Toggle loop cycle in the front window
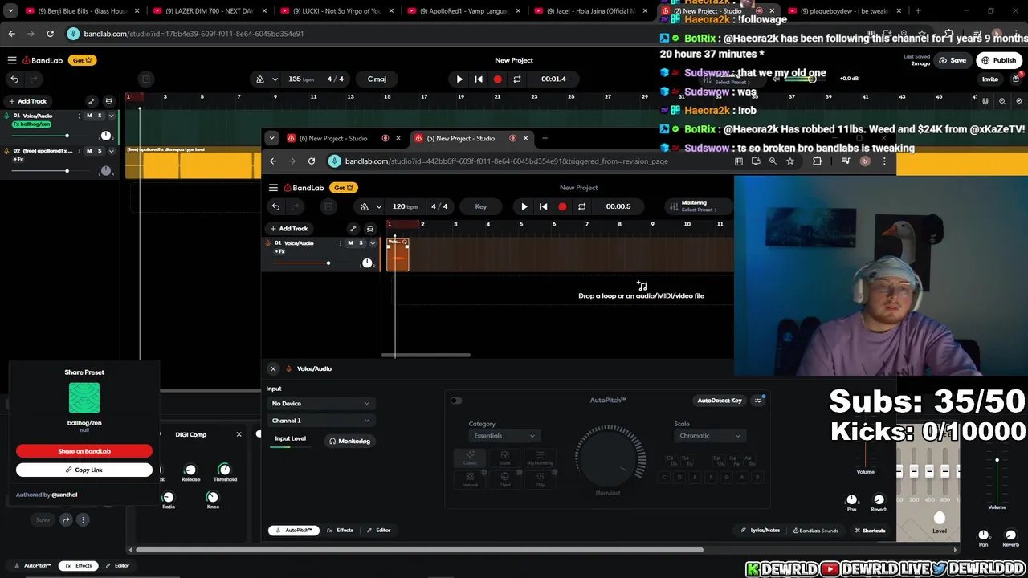The width and height of the screenshot is (1028, 578). (x=581, y=206)
